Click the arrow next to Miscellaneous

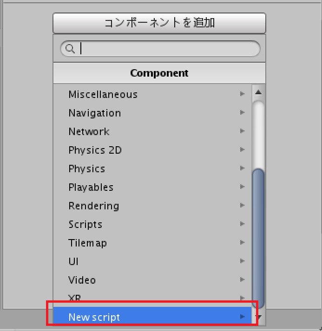pos(242,94)
